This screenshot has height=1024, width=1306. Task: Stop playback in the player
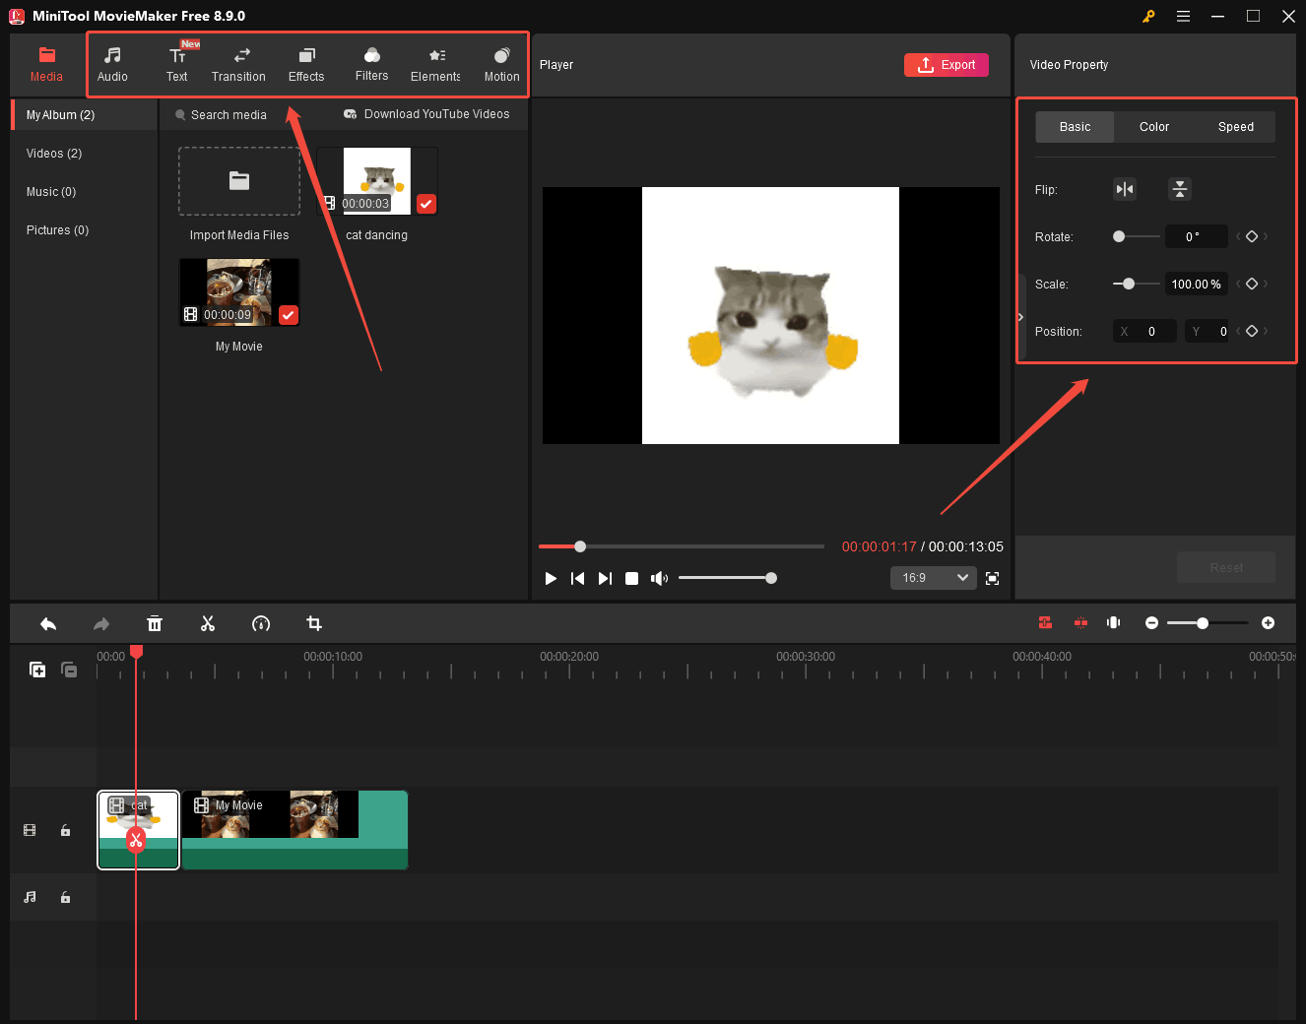(632, 578)
